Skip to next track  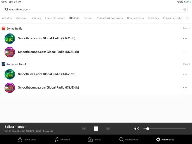(x=108, y=129)
